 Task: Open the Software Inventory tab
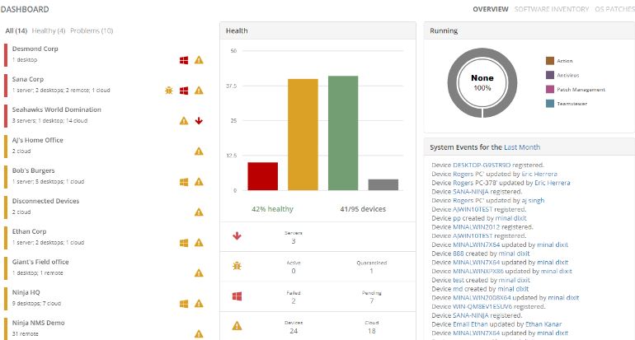tap(552, 9)
